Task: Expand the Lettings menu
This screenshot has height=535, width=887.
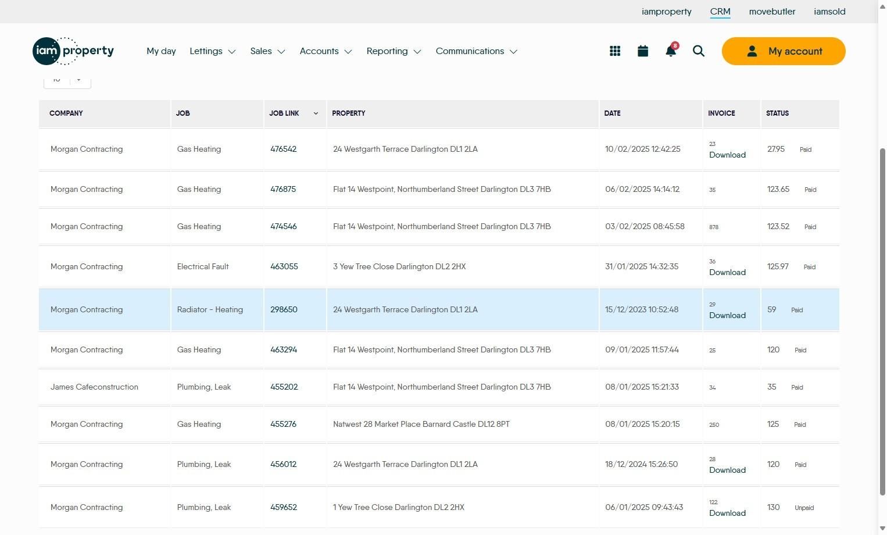Action: 212,51
